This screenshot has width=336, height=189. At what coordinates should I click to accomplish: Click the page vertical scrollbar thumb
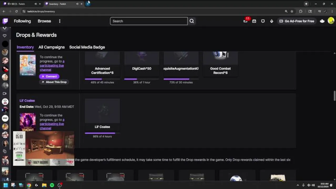coord(334,96)
